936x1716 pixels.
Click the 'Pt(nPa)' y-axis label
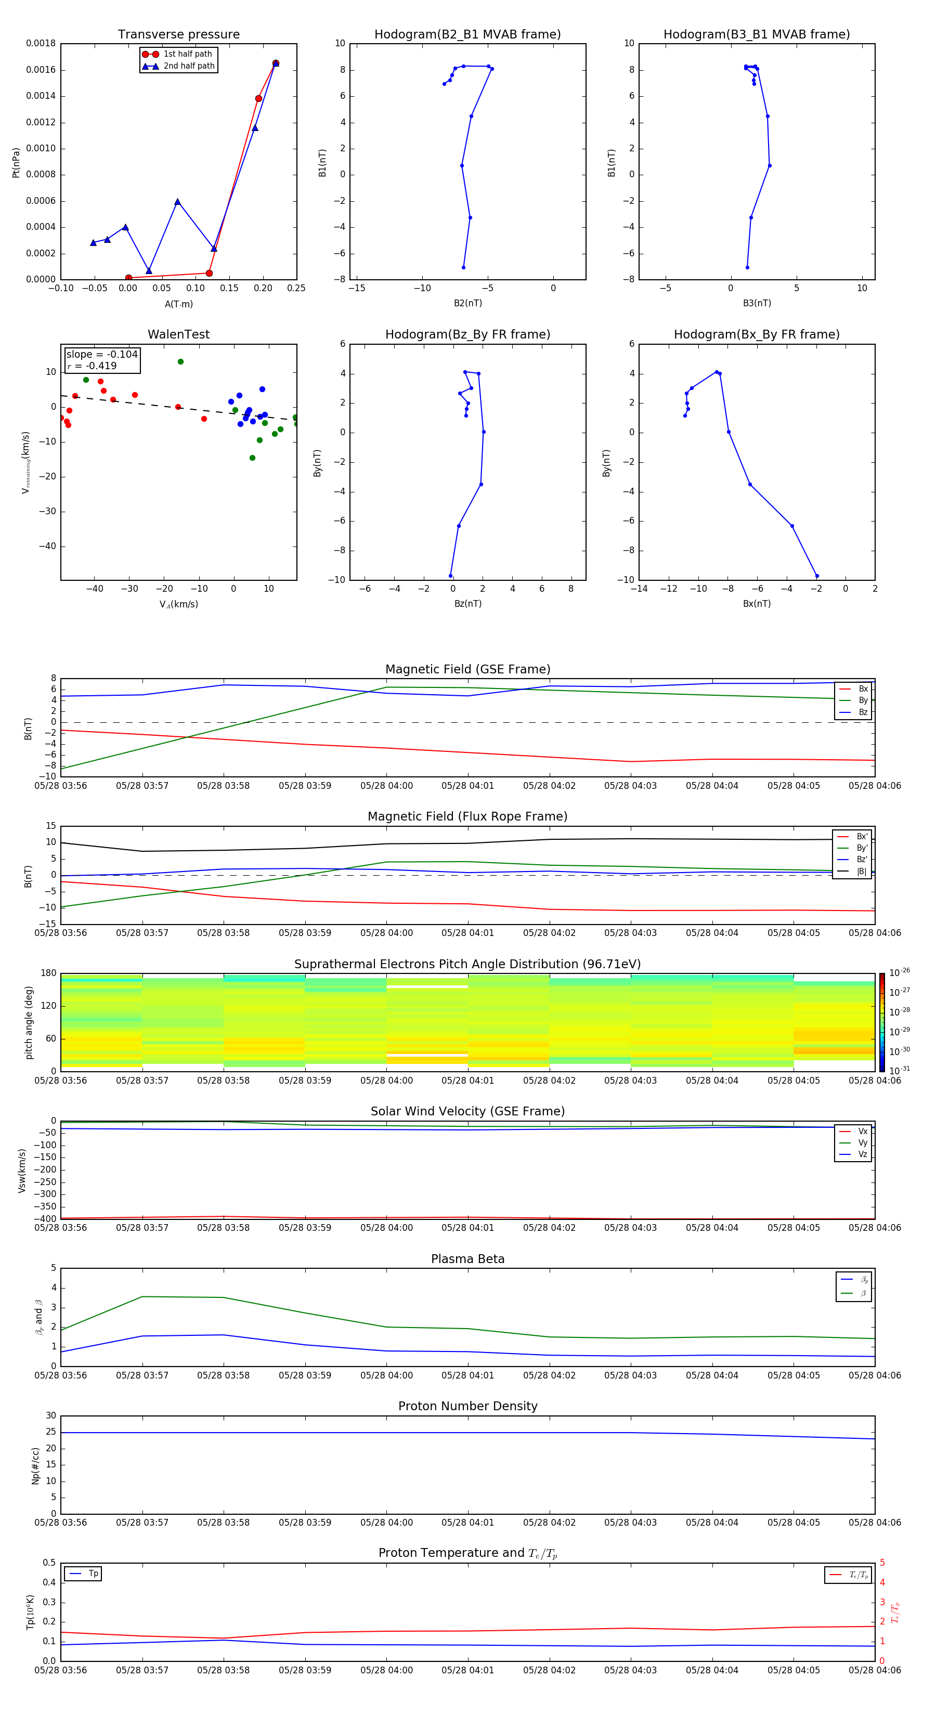tap(16, 163)
